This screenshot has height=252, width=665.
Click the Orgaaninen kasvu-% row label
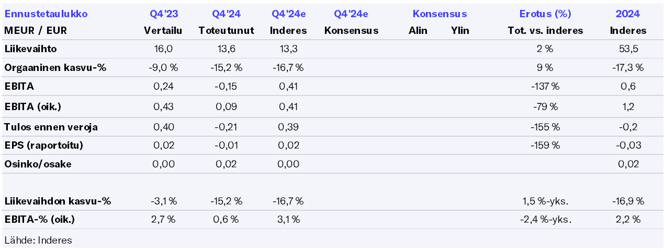(55, 68)
